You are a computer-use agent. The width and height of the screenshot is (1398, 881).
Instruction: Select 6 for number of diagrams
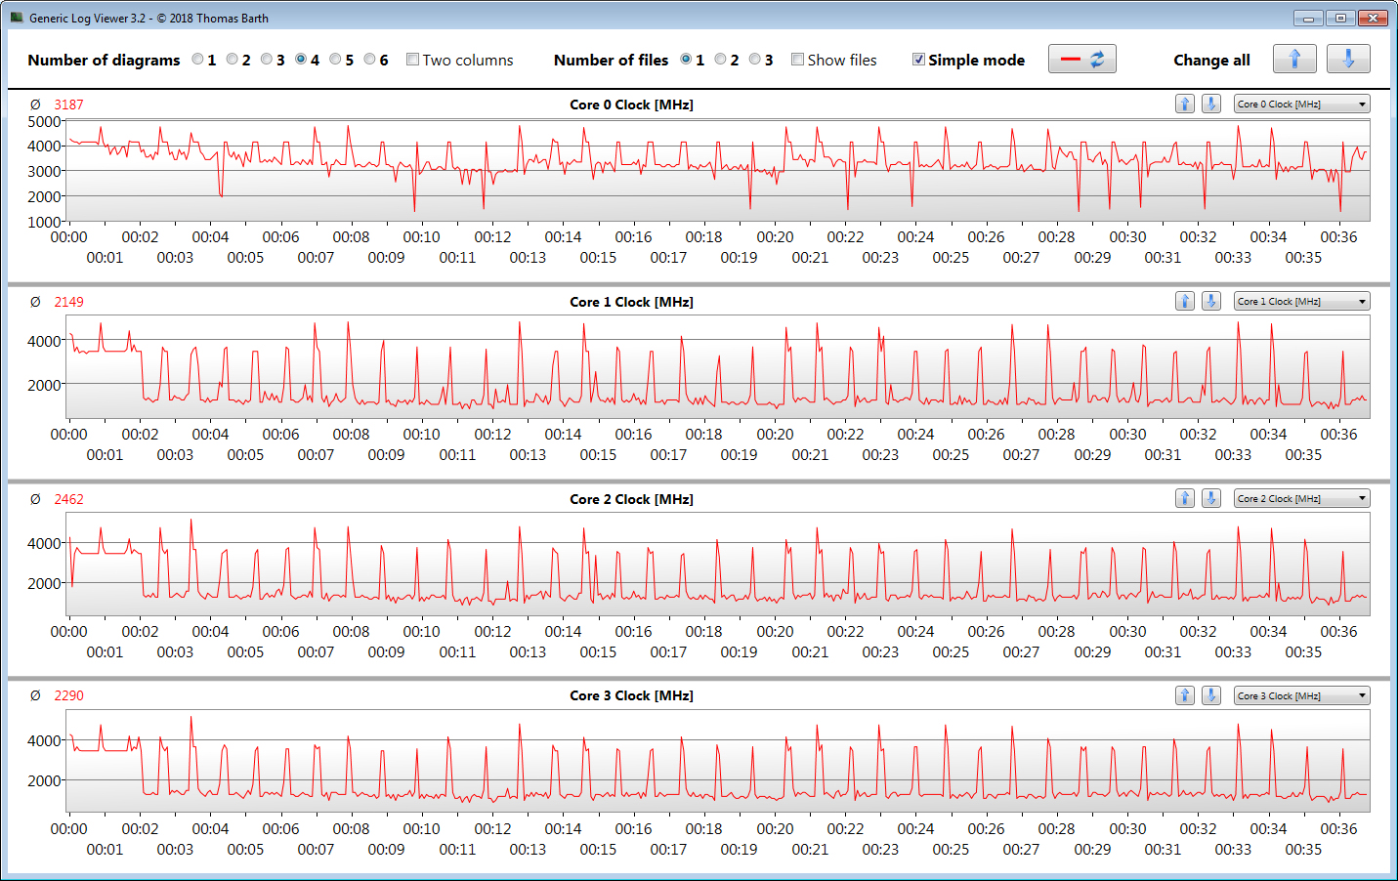(x=370, y=60)
